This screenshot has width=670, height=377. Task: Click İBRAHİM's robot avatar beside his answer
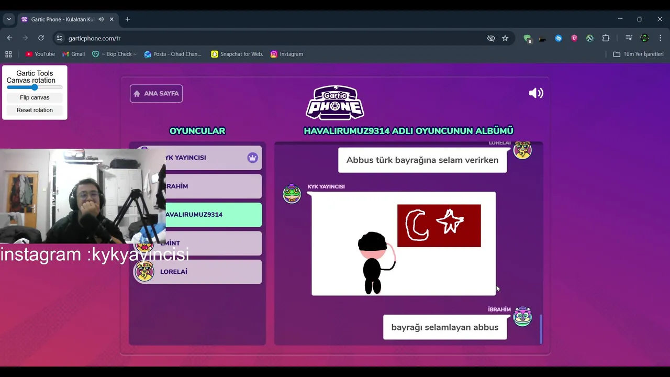[522, 316]
